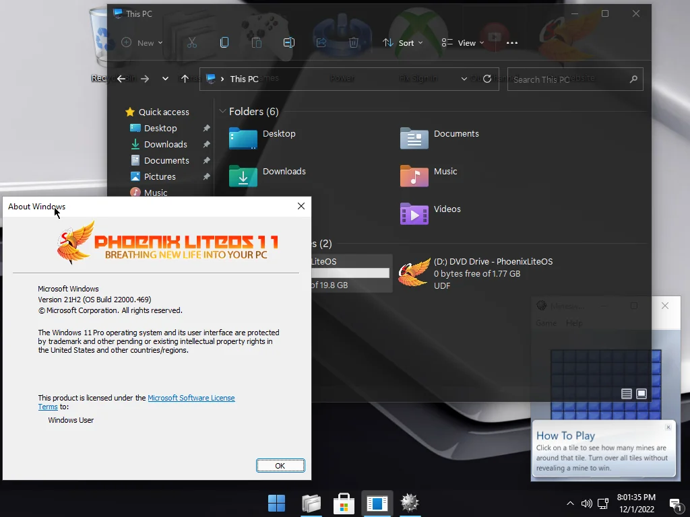The height and width of the screenshot is (517, 690).
Task: Select the Documents folder in Folders group
Action: 439,138
